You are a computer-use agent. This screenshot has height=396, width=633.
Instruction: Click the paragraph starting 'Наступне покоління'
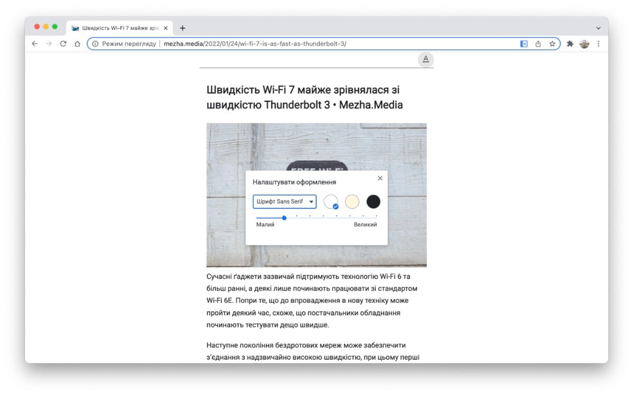coord(313,352)
